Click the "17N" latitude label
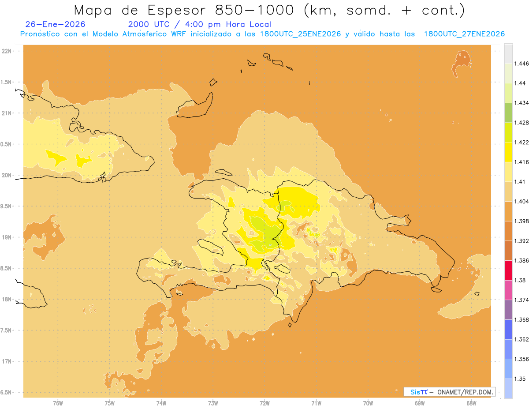The image size is (529, 409). 7,361
